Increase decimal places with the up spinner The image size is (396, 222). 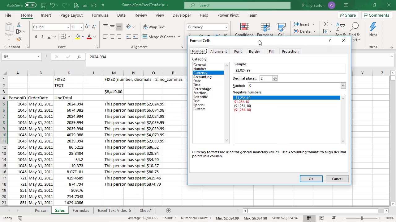click(275, 77)
